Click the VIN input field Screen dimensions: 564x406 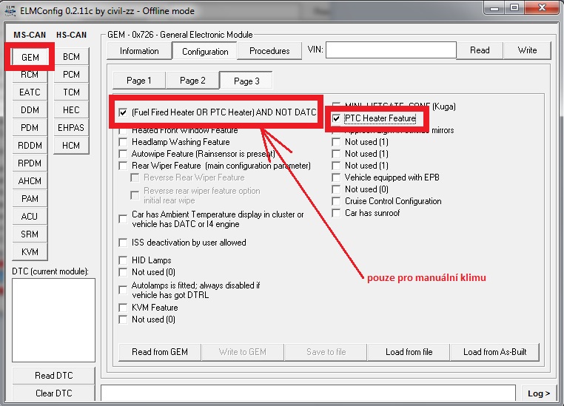tap(390, 50)
